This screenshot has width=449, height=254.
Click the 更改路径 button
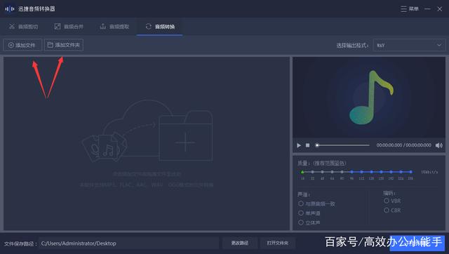pos(240,243)
